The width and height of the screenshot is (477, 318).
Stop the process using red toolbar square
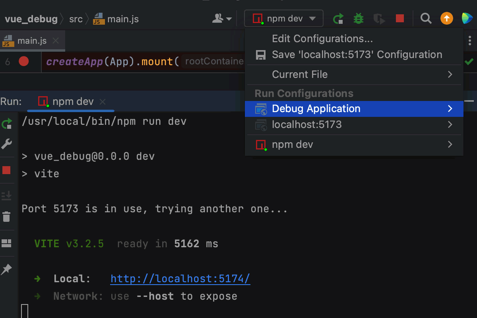click(400, 19)
